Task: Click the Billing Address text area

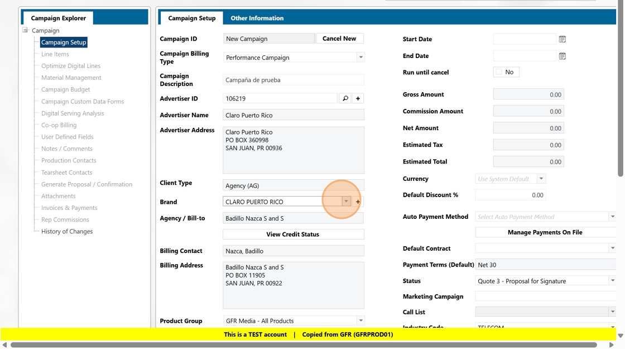Action: coord(294,285)
